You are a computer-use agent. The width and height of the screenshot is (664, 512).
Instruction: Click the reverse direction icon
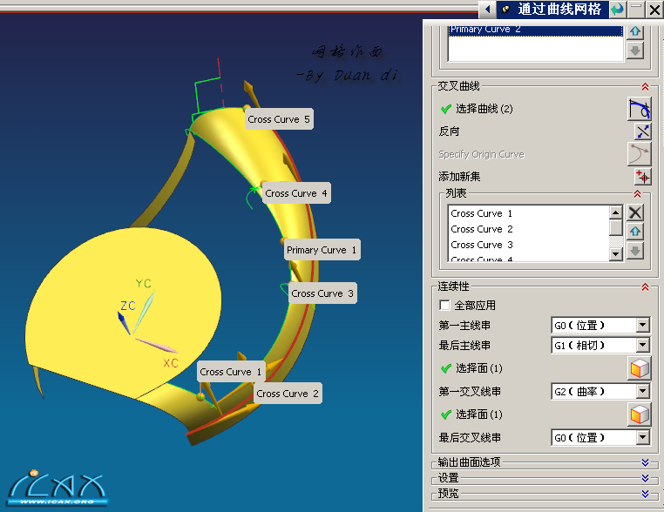pos(642,131)
